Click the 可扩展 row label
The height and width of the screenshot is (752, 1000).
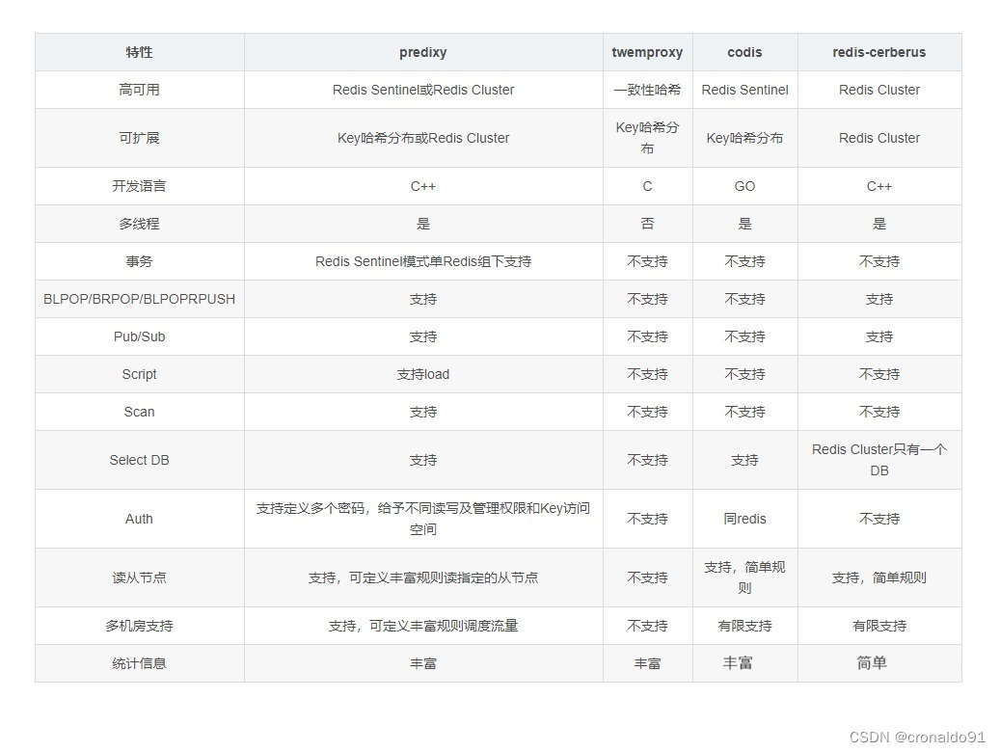click(139, 138)
